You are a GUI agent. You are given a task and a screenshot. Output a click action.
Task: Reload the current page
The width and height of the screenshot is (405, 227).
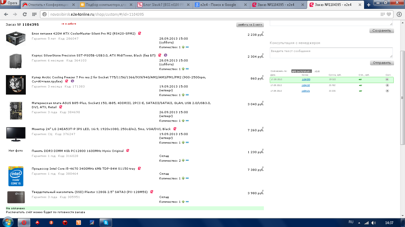point(25,14)
